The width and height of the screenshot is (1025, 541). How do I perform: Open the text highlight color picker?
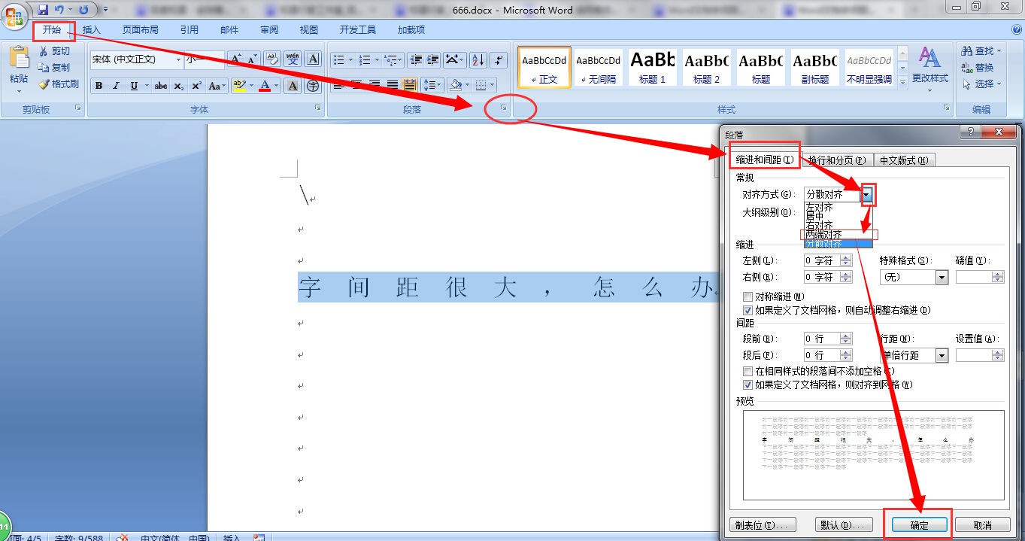tap(252, 86)
